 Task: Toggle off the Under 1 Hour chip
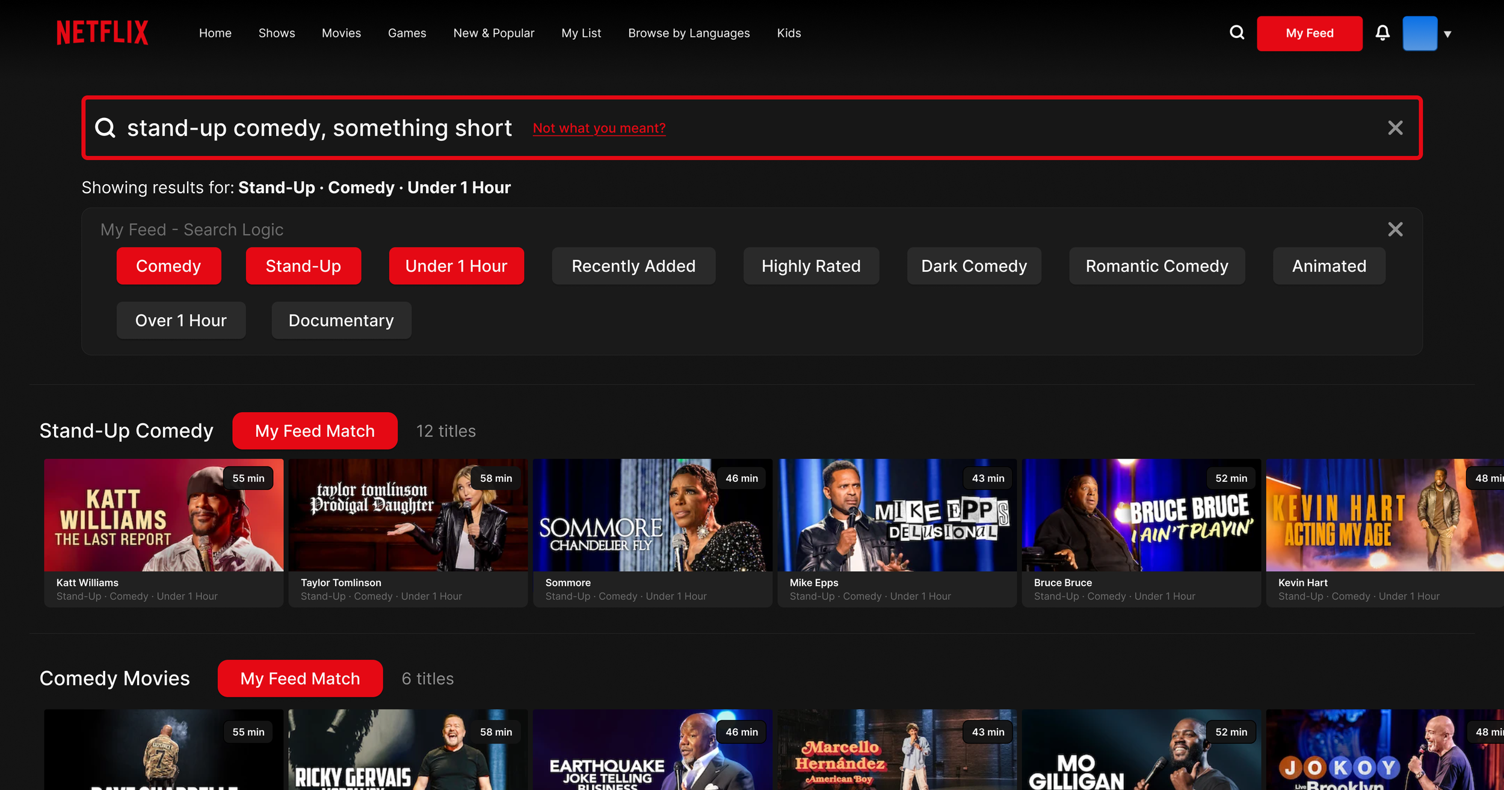point(456,266)
